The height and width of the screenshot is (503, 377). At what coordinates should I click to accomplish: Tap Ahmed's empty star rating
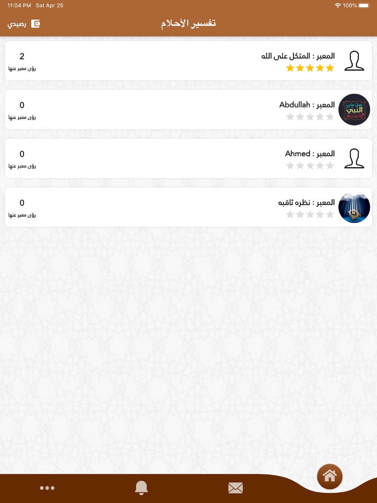click(310, 166)
